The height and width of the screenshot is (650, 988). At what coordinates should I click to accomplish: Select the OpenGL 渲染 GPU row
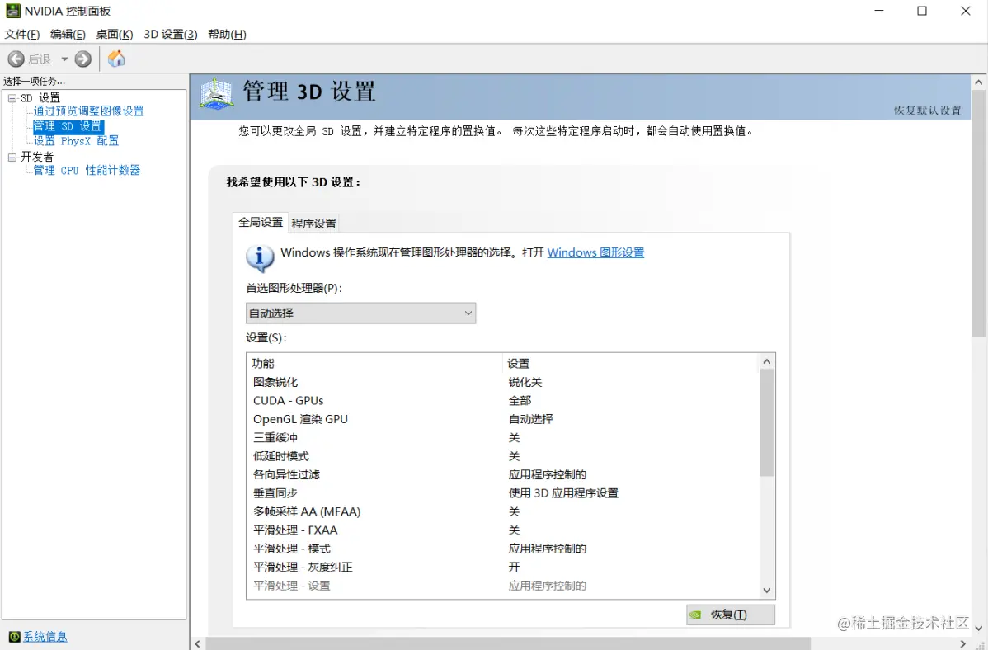click(x=503, y=419)
